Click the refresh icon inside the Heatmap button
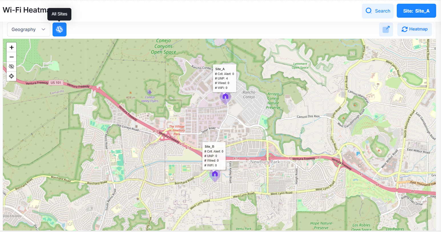 click(404, 29)
